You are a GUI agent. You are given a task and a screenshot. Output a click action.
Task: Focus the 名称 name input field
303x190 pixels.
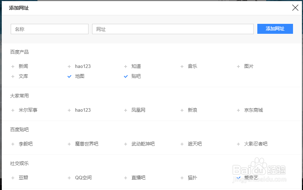[50, 29]
